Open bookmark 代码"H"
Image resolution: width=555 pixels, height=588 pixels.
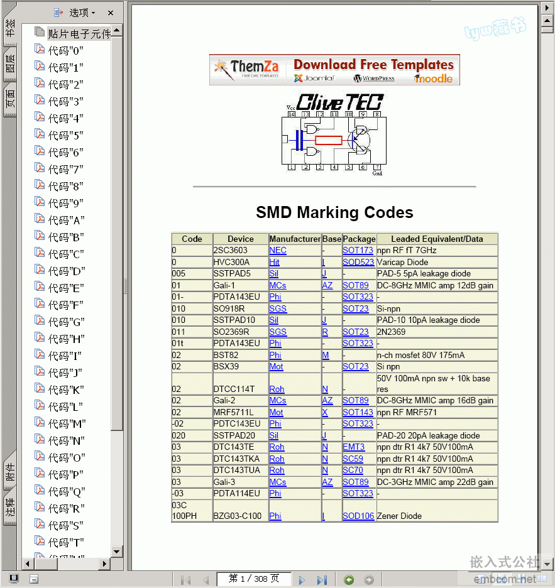tap(67, 339)
